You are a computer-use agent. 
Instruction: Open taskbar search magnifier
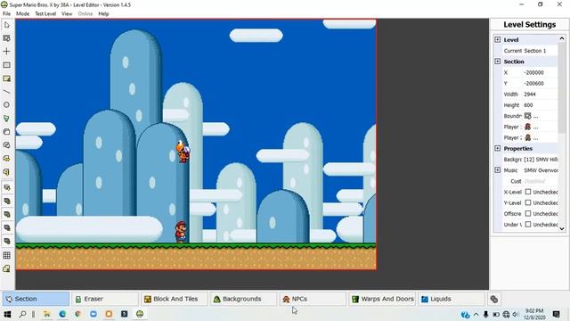[22, 314]
